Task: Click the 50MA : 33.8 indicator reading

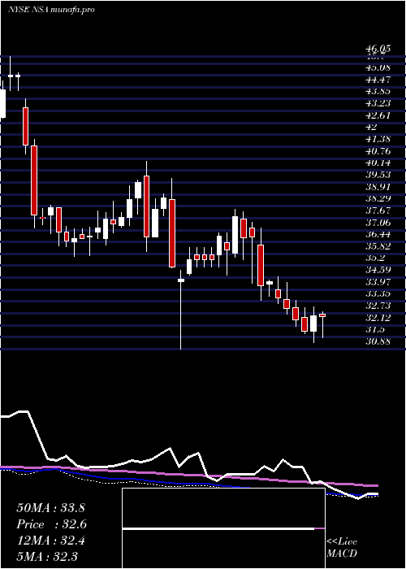Action: [x=50, y=508]
